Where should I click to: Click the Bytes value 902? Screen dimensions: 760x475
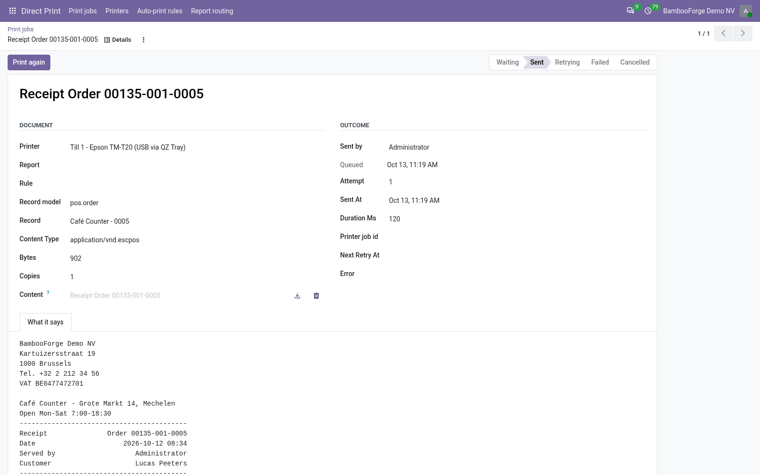click(x=76, y=258)
